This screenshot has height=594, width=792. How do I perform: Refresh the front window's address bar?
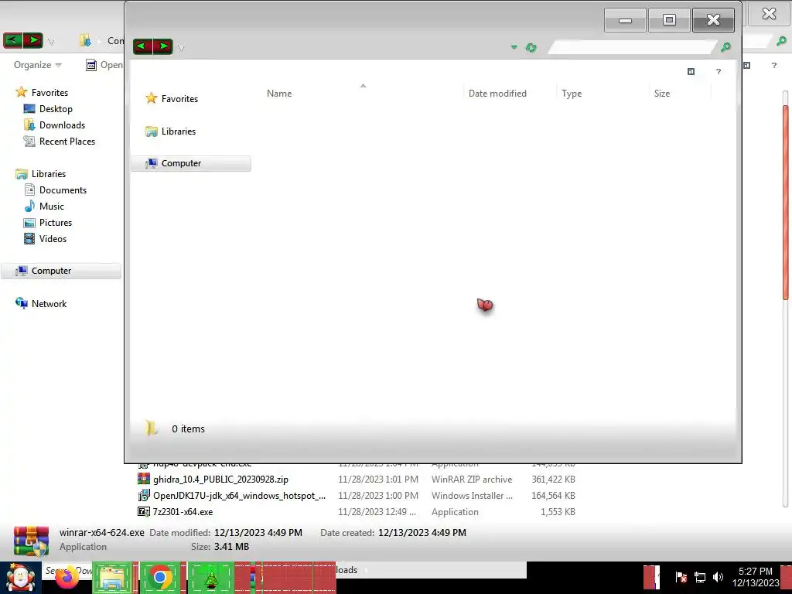(531, 47)
